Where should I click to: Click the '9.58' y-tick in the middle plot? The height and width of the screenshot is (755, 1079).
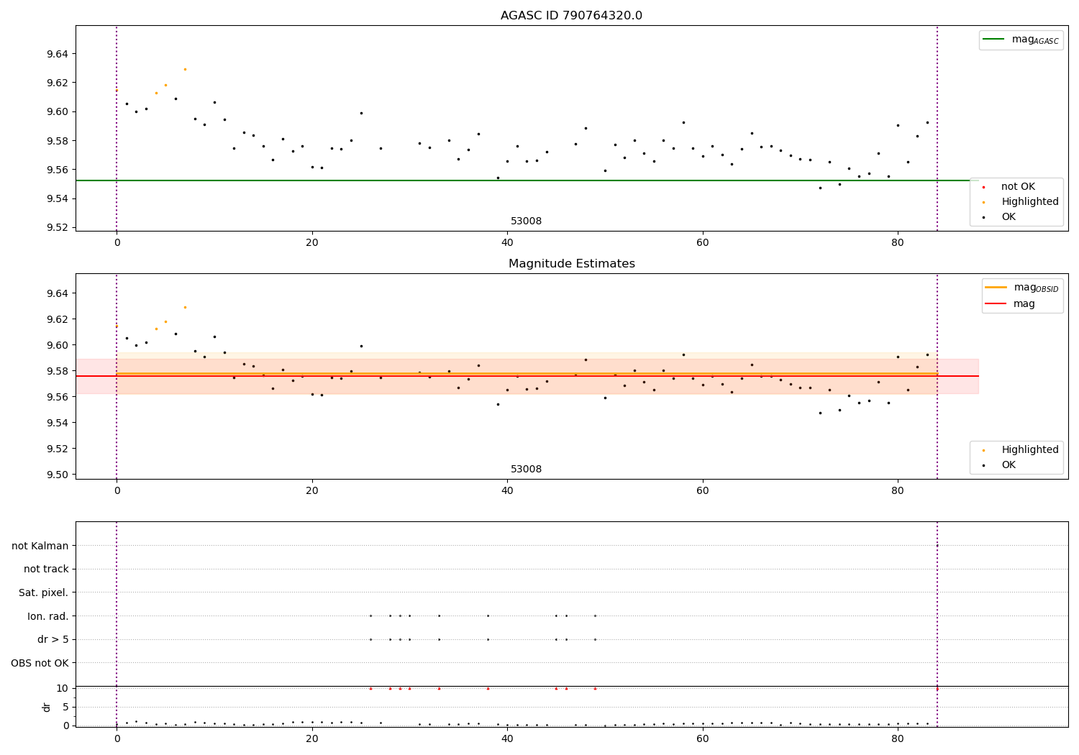click(58, 371)
